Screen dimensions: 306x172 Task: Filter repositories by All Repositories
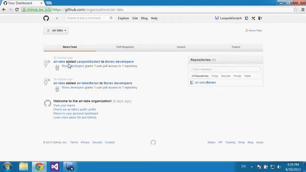[200, 76]
